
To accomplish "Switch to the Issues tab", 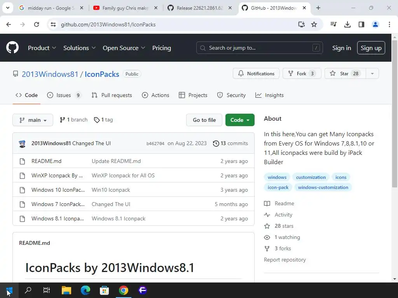I will (x=64, y=95).
